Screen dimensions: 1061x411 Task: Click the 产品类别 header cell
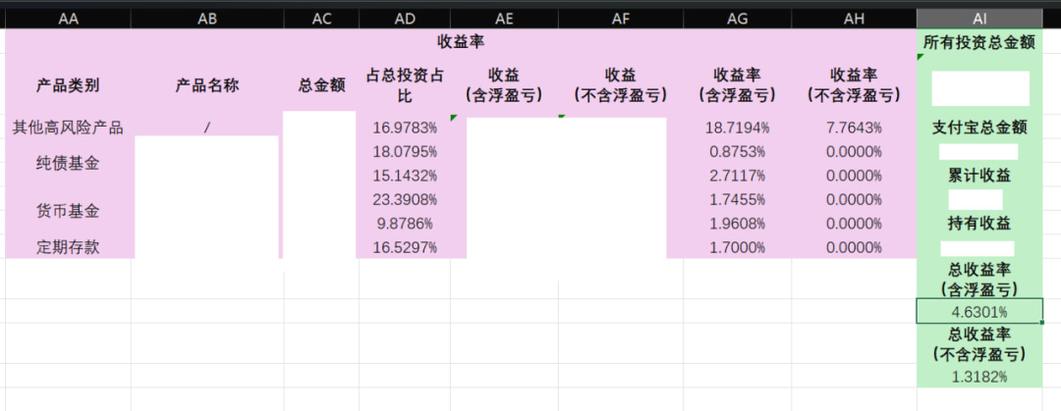click(68, 85)
